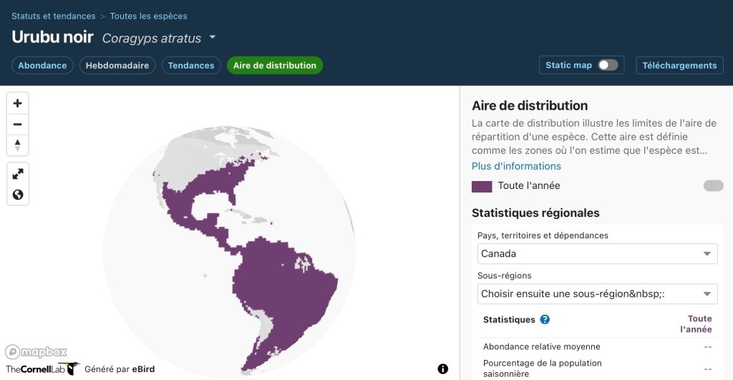
Task: Toggle the Static map switch
Action: pos(607,65)
